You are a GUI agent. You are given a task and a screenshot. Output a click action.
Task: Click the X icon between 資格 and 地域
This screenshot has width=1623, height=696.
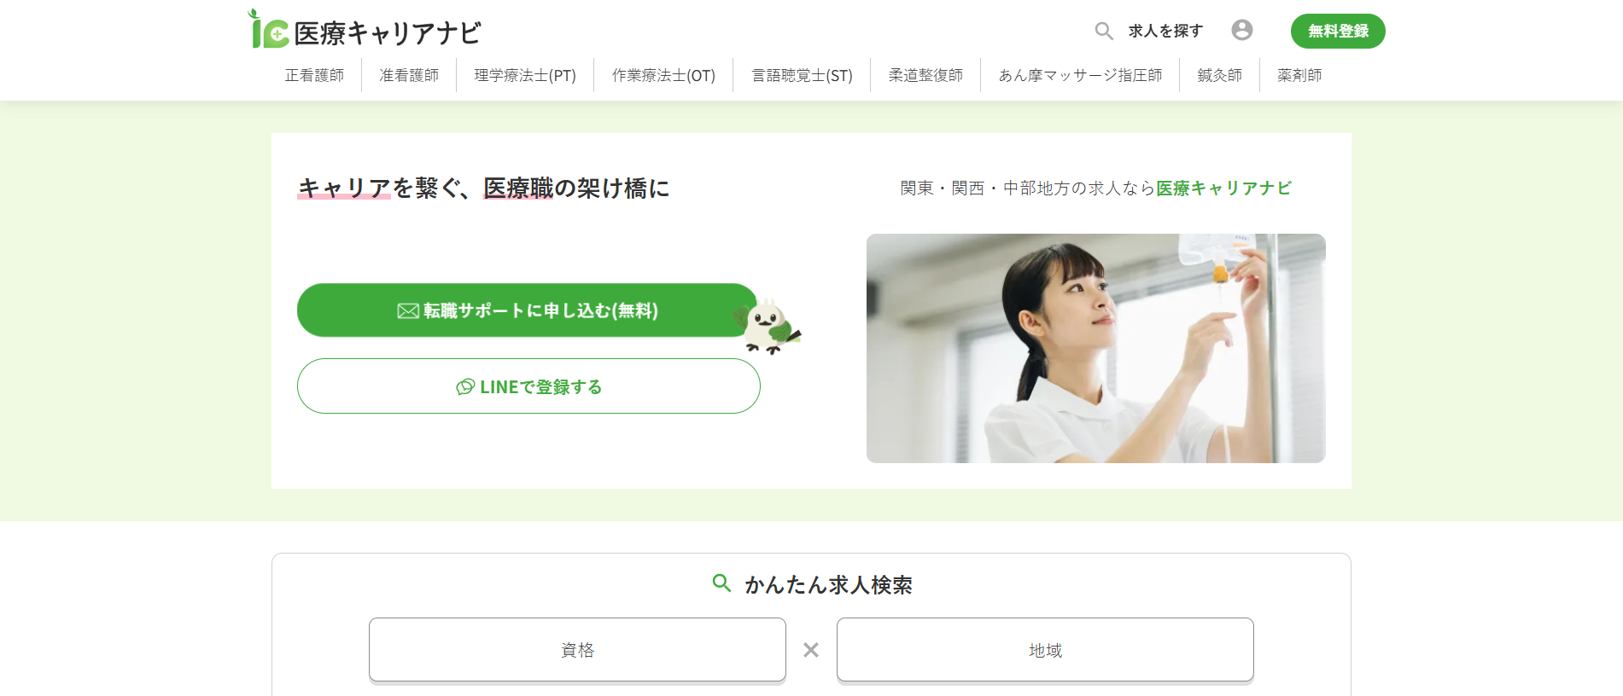click(811, 650)
